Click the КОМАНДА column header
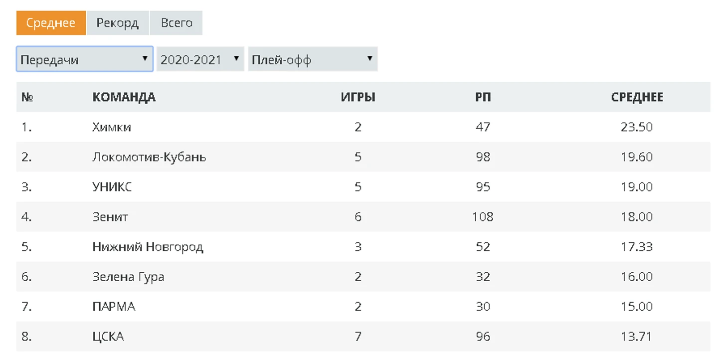The height and width of the screenshot is (361, 728). (124, 97)
